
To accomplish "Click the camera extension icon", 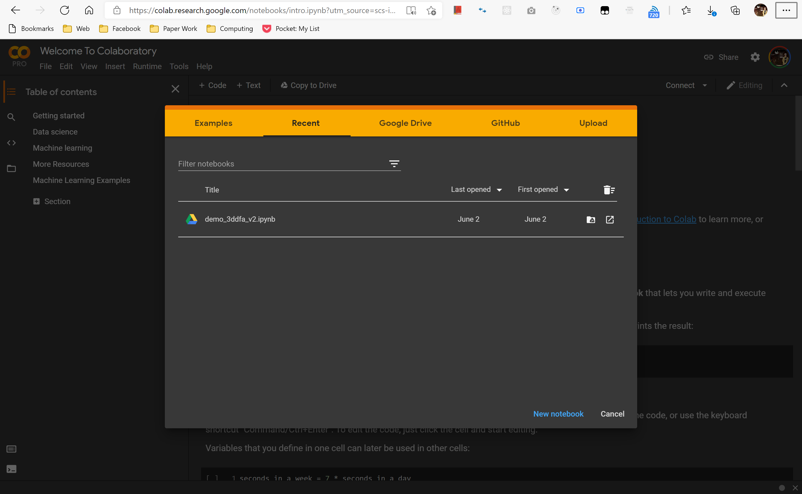I will pyautogui.click(x=531, y=11).
